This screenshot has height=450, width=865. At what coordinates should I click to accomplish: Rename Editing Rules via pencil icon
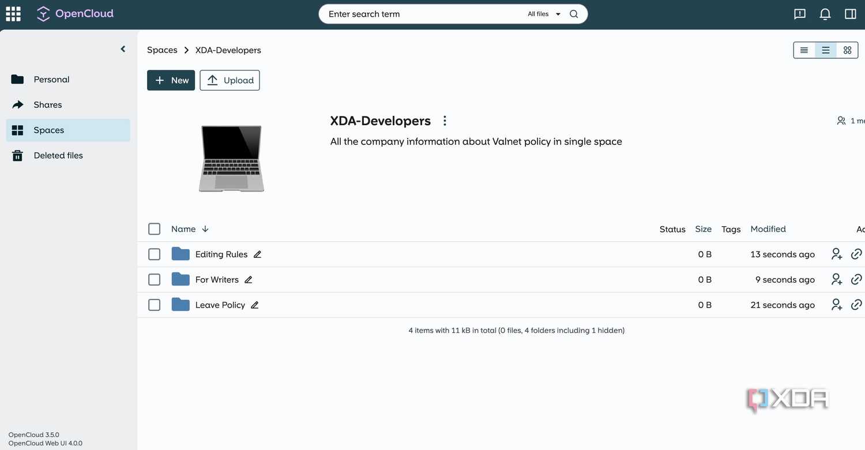[257, 254]
